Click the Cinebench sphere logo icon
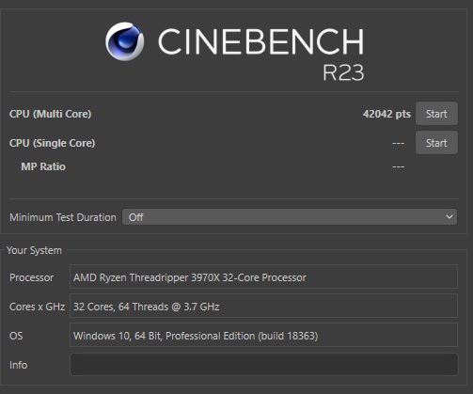Viewport: 473px width, 394px height. (x=125, y=41)
